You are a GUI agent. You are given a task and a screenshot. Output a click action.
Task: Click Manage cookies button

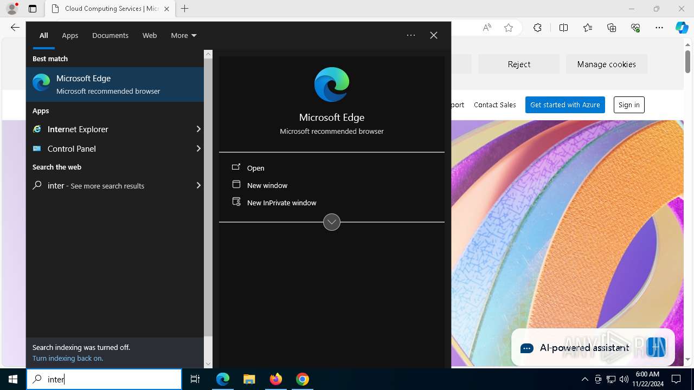point(607,64)
